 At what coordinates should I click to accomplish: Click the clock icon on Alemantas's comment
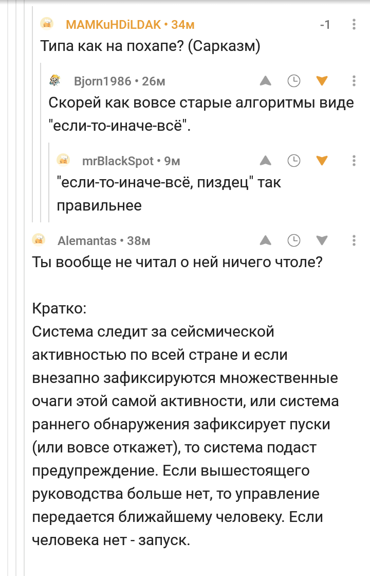[x=294, y=240]
